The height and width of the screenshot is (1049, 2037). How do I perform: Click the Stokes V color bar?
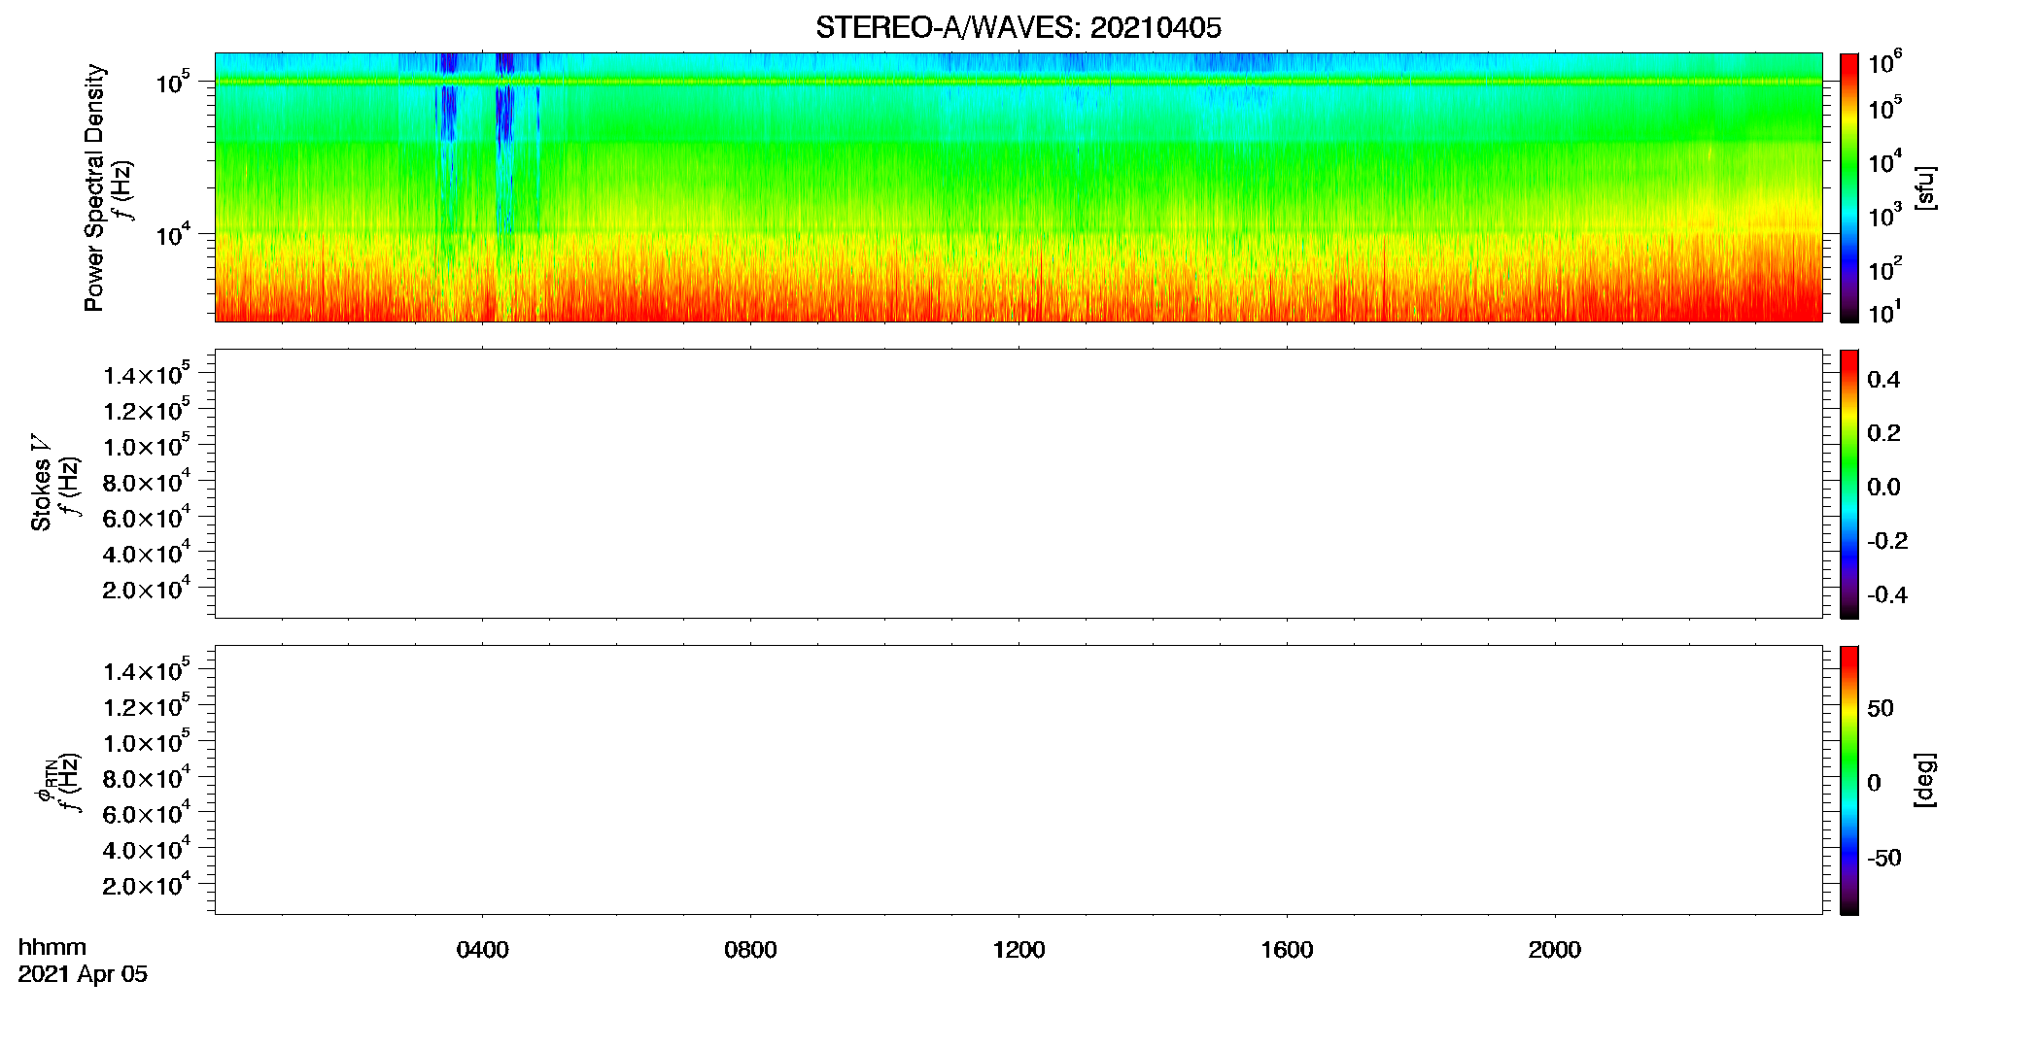[1848, 484]
